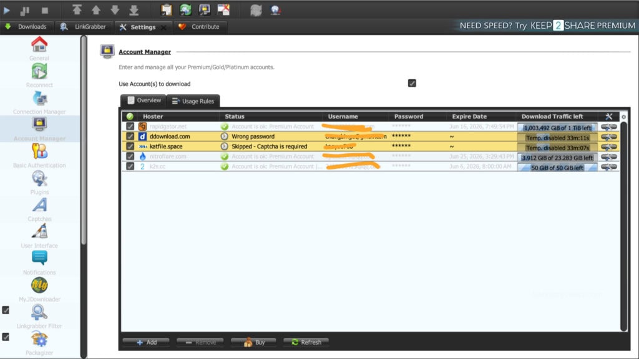This screenshot has width=639, height=359.
Task: Switch to Usage Rules tab
Action: 193,101
